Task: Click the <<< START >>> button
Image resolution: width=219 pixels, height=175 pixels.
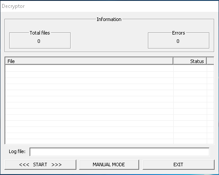Action: pyautogui.click(x=40, y=164)
